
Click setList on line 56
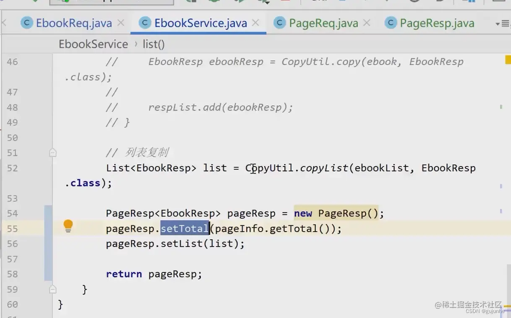182,244
